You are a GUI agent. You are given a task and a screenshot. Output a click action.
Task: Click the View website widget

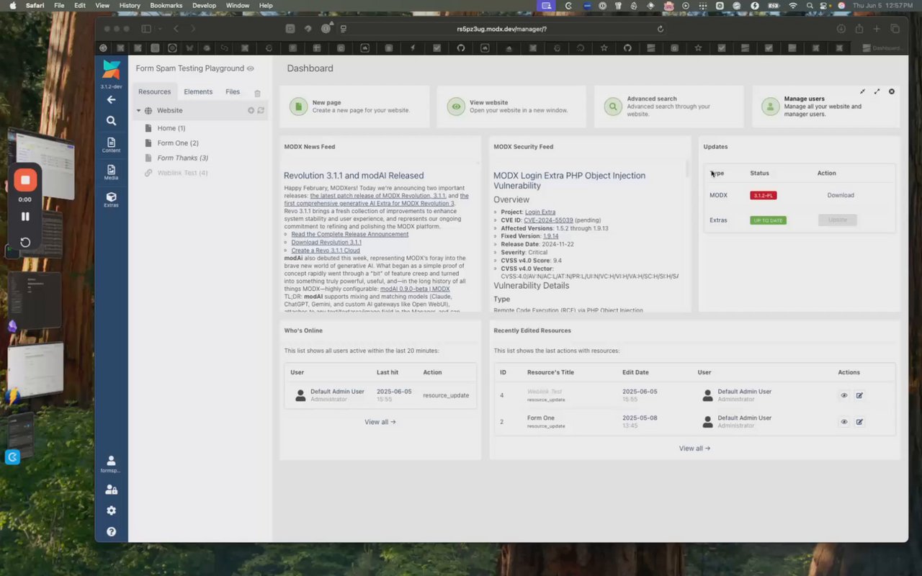512,107
